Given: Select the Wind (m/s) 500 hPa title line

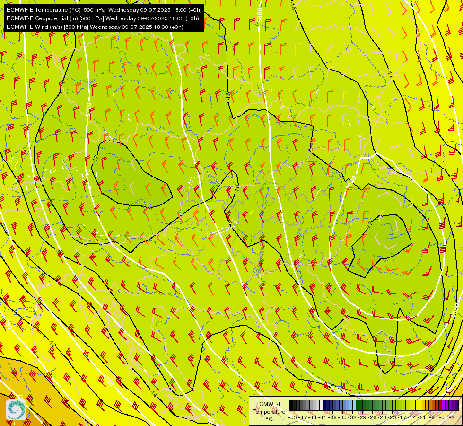Looking at the screenshot, I should click(x=95, y=27).
